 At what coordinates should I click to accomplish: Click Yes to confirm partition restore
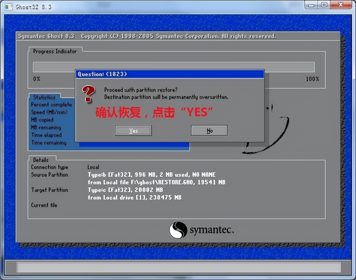pyautogui.click(x=133, y=130)
